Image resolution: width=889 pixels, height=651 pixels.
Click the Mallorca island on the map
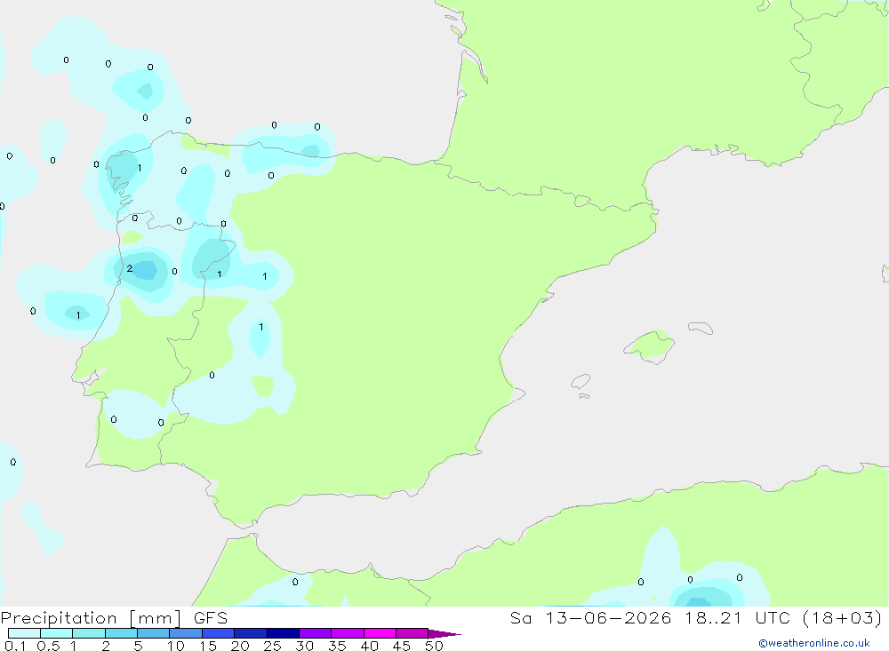pyautogui.click(x=650, y=346)
